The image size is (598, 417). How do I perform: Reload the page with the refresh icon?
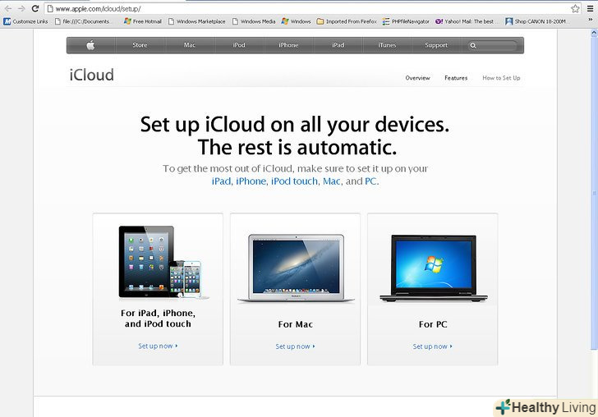pyautogui.click(x=35, y=8)
